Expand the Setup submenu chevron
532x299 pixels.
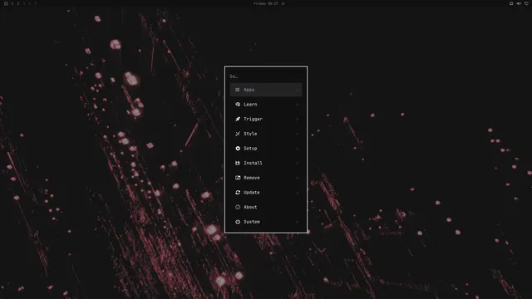[x=298, y=149]
